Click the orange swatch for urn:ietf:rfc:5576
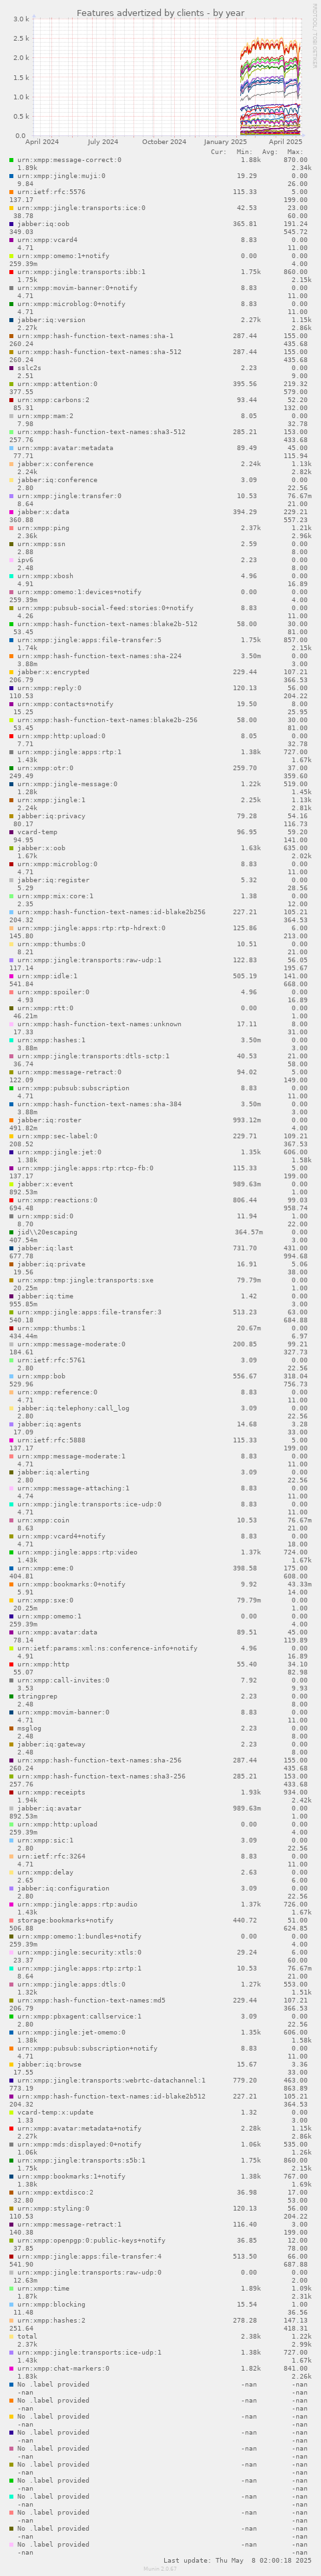Viewport: 321px width, 2576px height. click(x=12, y=192)
